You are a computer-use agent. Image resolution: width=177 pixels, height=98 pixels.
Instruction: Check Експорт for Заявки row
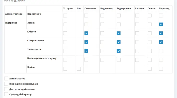[x=137, y=24]
